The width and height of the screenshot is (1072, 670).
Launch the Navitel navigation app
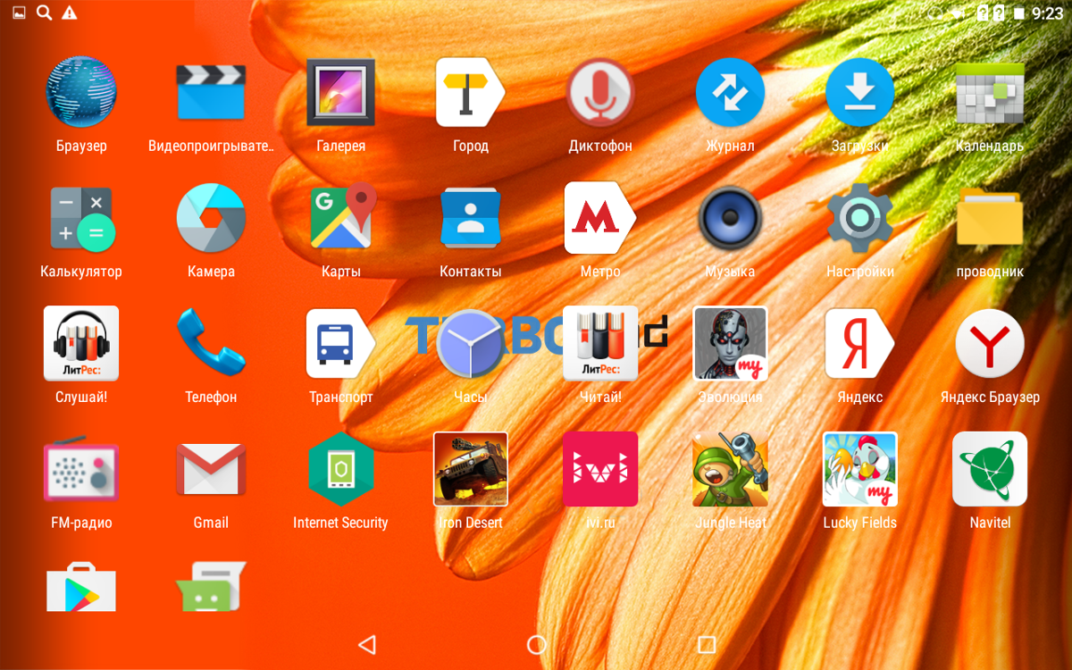(990, 469)
